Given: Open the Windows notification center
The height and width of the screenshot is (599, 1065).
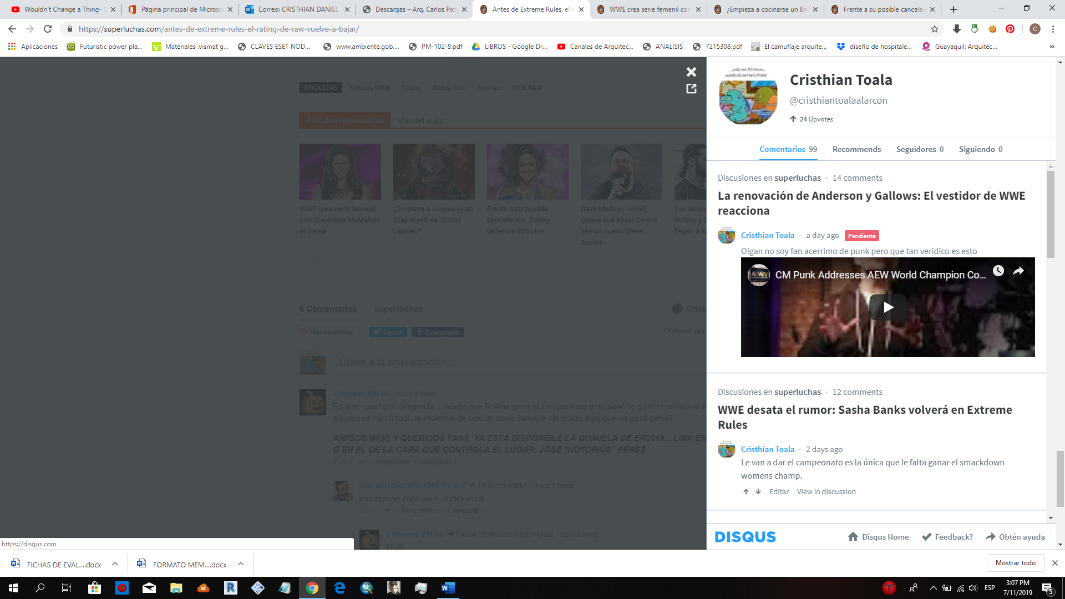Looking at the screenshot, I should coord(1047,588).
